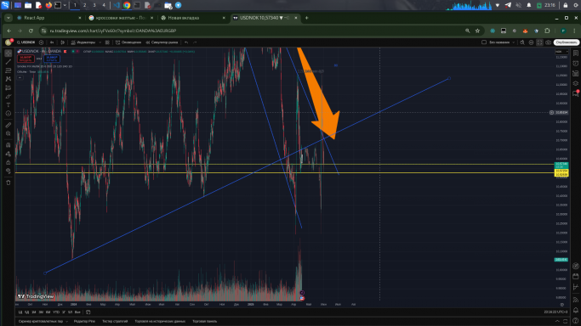The image size is (581, 326).
Task: Click the trash remove drawings icon
Action: 9,183
